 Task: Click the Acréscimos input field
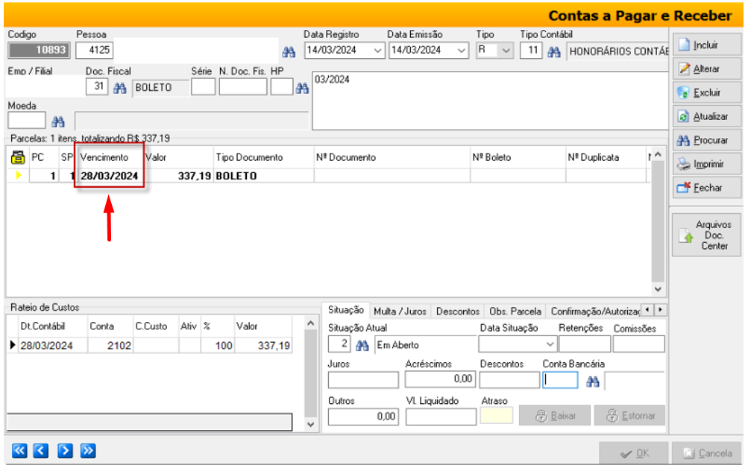(x=440, y=379)
